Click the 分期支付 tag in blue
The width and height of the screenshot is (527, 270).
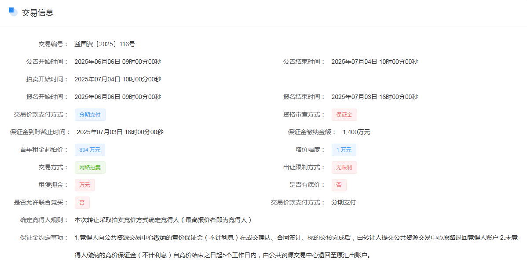click(x=90, y=114)
